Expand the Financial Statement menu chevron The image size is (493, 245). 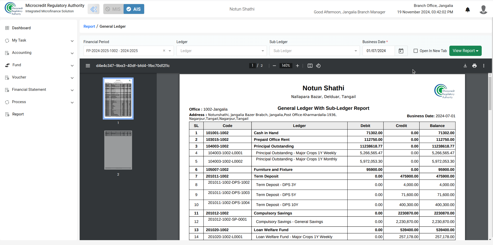pos(72,90)
